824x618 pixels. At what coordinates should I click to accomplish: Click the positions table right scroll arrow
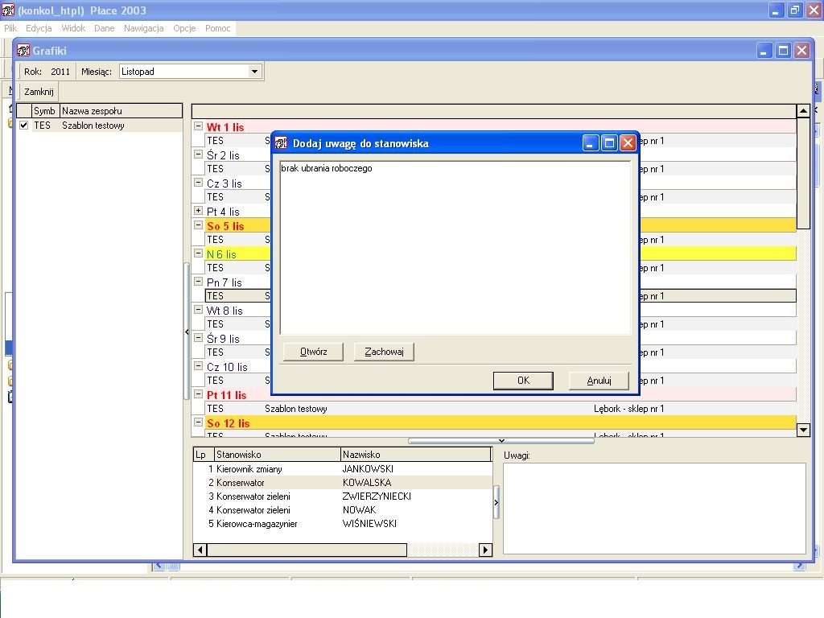point(485,550)
